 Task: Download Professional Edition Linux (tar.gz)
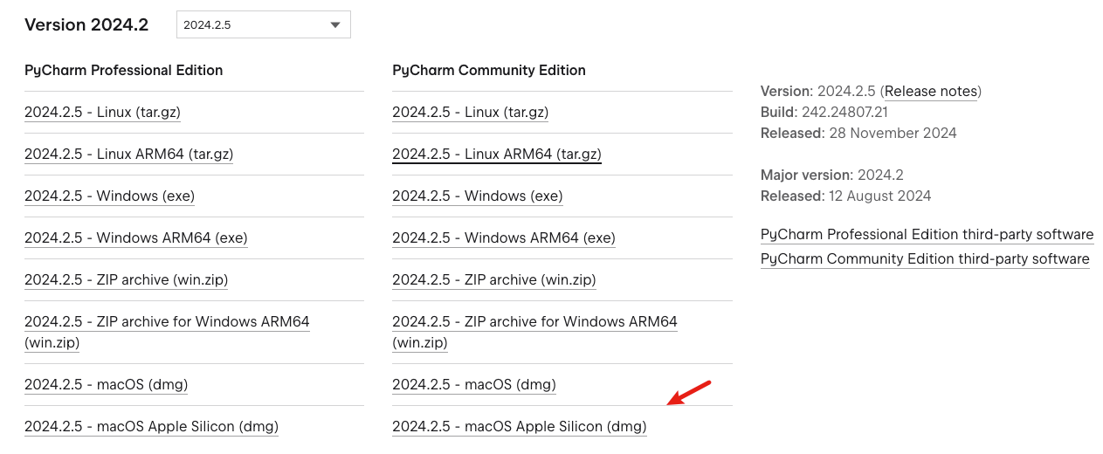(102, 113)
